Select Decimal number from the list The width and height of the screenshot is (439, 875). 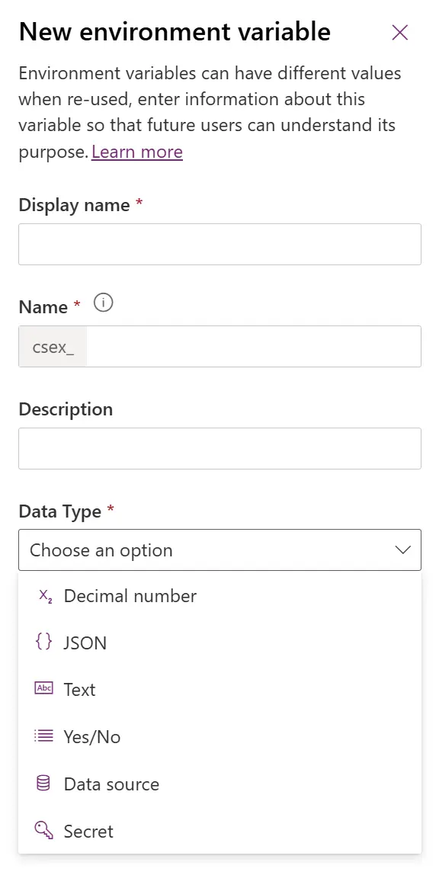219,596
